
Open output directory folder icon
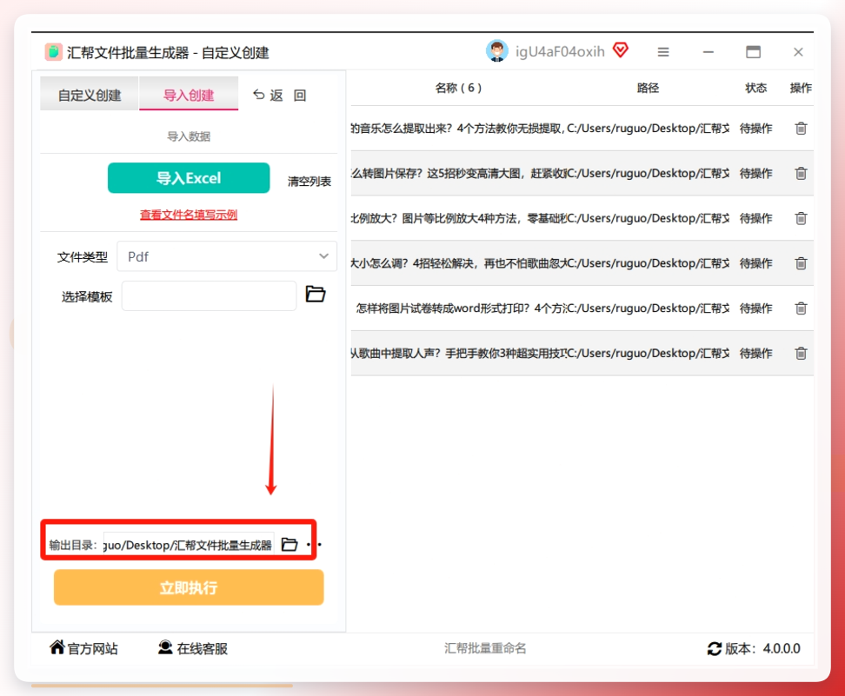[289, 545]
